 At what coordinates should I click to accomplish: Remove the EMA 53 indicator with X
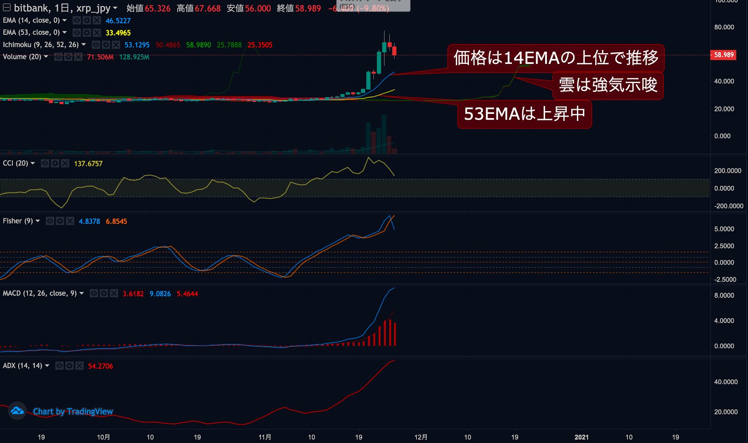pos(97,33)
